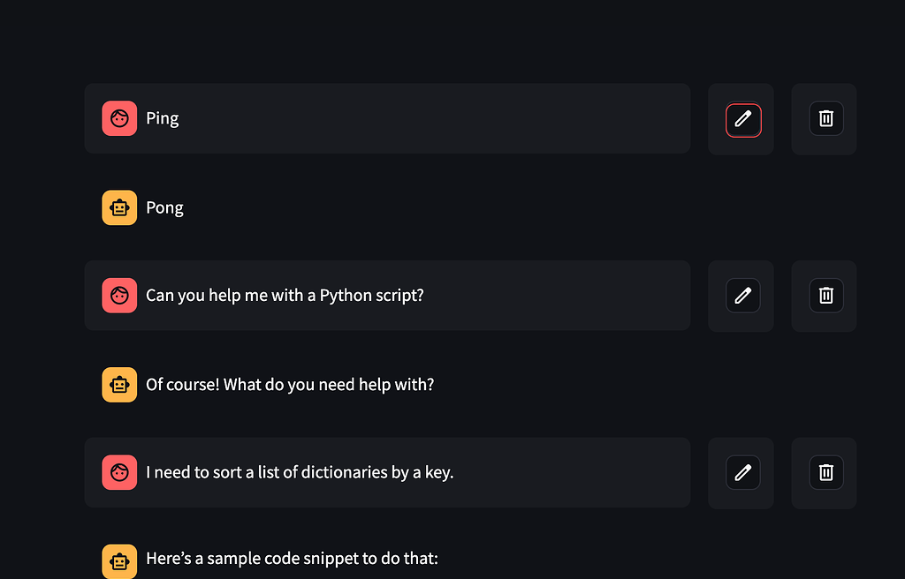This screenshot has width=905, height=579.
Task: Edit the "Ping" message with pencil icon
Action: [x=742, y=120]
